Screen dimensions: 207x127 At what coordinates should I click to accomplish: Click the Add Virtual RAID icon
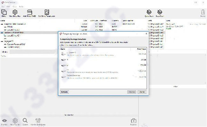29,13
